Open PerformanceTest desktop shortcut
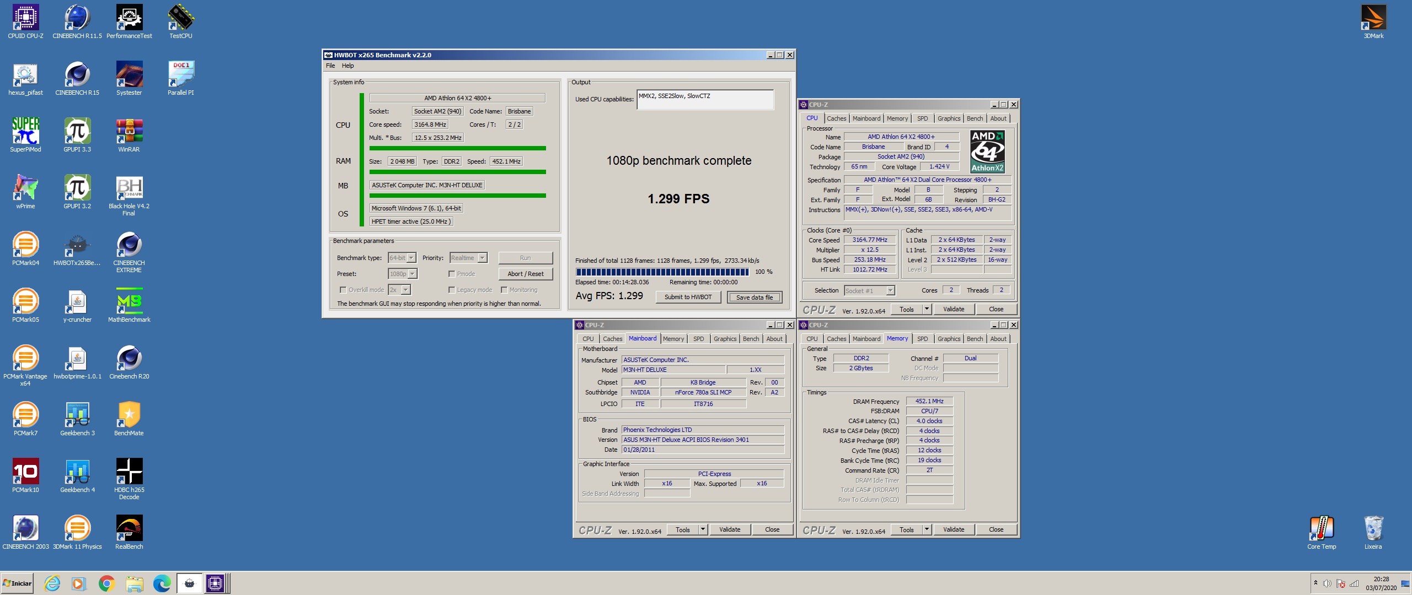The height and width of the screenshot is (595, 1412). [x=129, y=21]
